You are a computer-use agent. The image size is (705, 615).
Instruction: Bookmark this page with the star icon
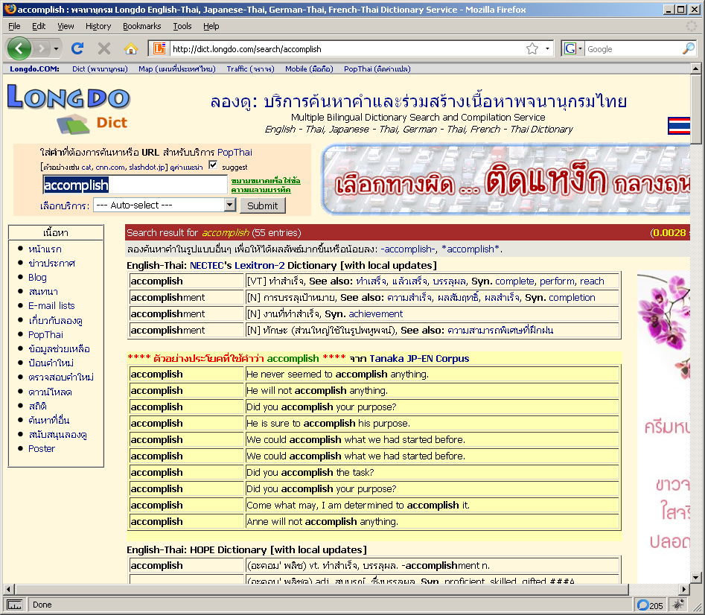click(x=532, y=48)
